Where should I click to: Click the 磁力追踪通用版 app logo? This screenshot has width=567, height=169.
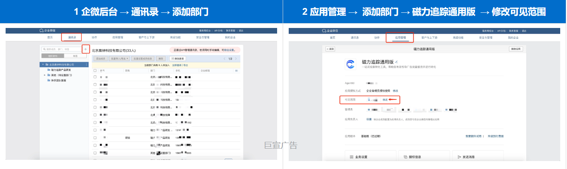pyautogui.click(x=351, y=64)
